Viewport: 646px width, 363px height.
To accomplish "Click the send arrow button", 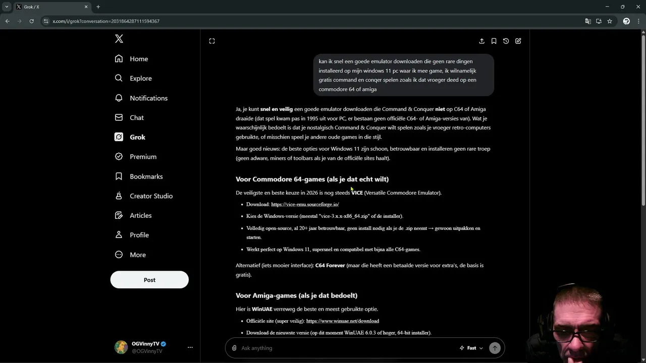I will click(x=495, y=348).
